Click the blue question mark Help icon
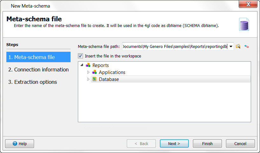Image resolution: width=260 pixels, height=153 pixels. [15, 143]
